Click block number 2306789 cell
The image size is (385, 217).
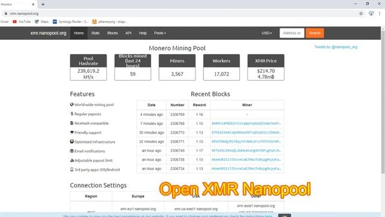[177, 115]
